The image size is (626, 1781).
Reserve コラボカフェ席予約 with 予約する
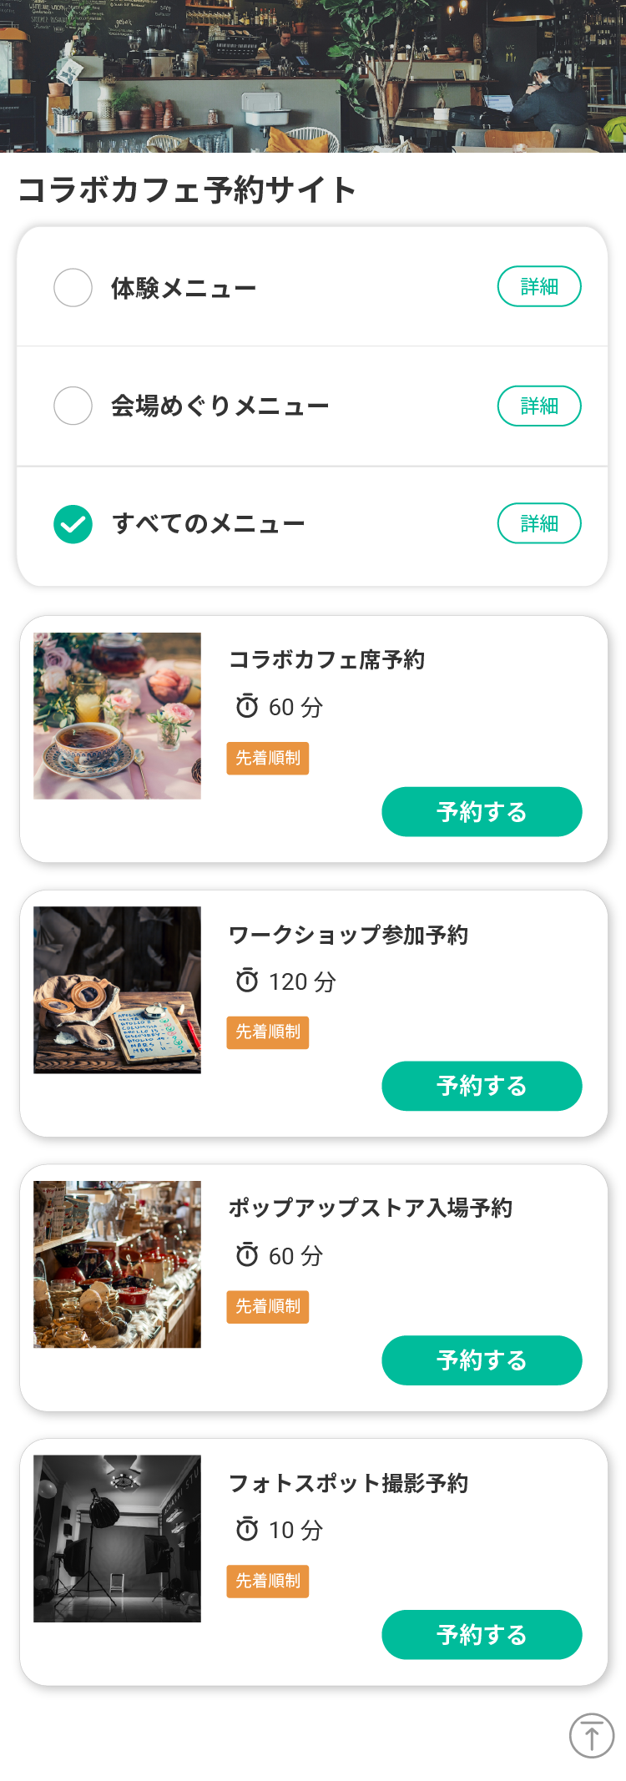(x=482, y=811)
